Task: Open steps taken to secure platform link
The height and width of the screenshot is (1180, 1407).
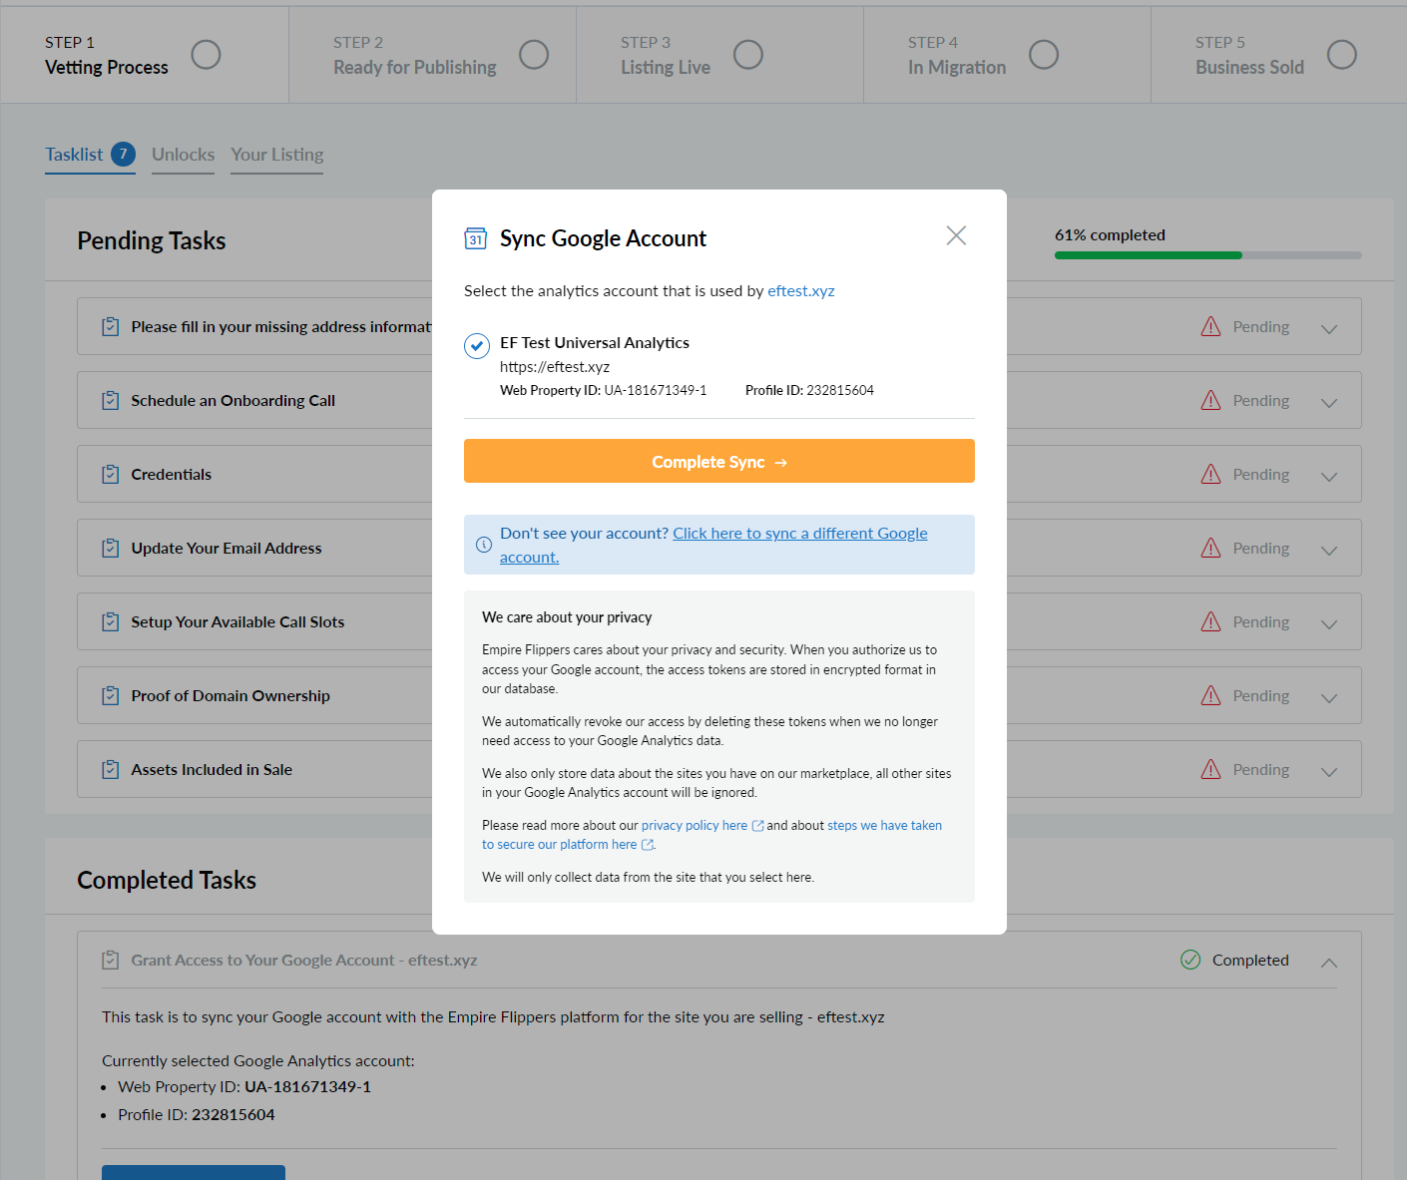Action: pyautogui.click(x=711, y=835)
